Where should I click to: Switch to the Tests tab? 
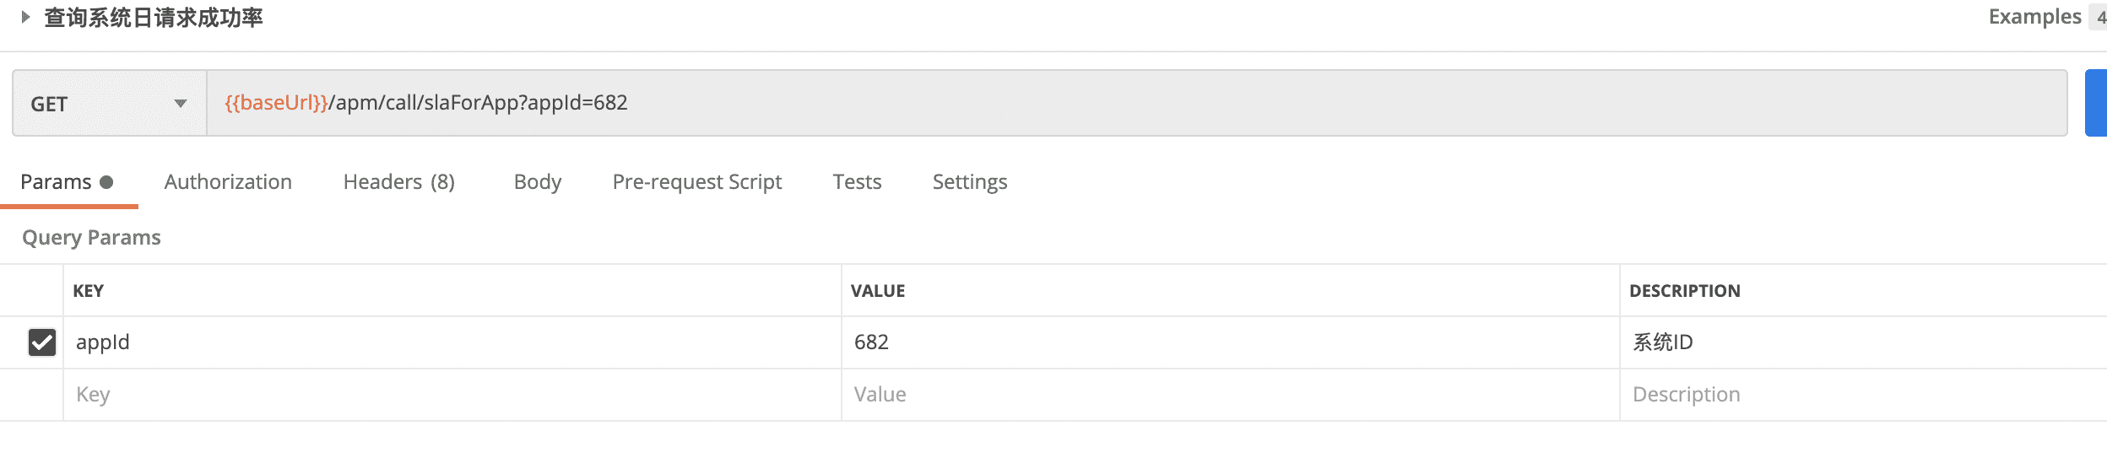pyautogui.click(x=857, y=182)
